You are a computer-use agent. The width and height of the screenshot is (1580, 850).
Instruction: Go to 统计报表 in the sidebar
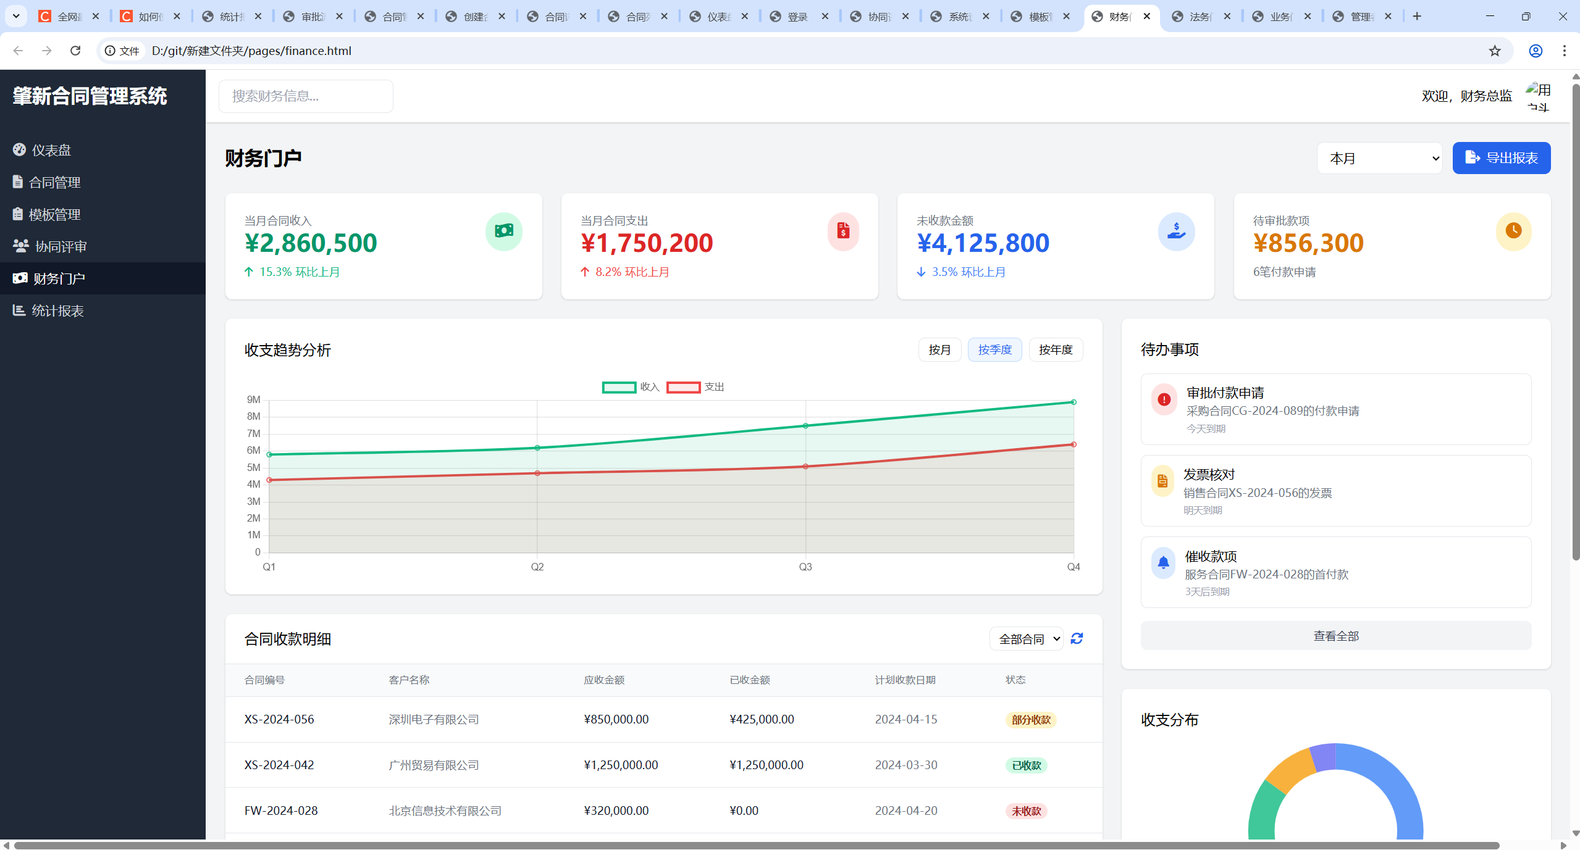57,310
